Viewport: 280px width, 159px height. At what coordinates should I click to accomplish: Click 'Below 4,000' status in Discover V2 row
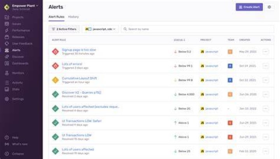coord(186,94)
